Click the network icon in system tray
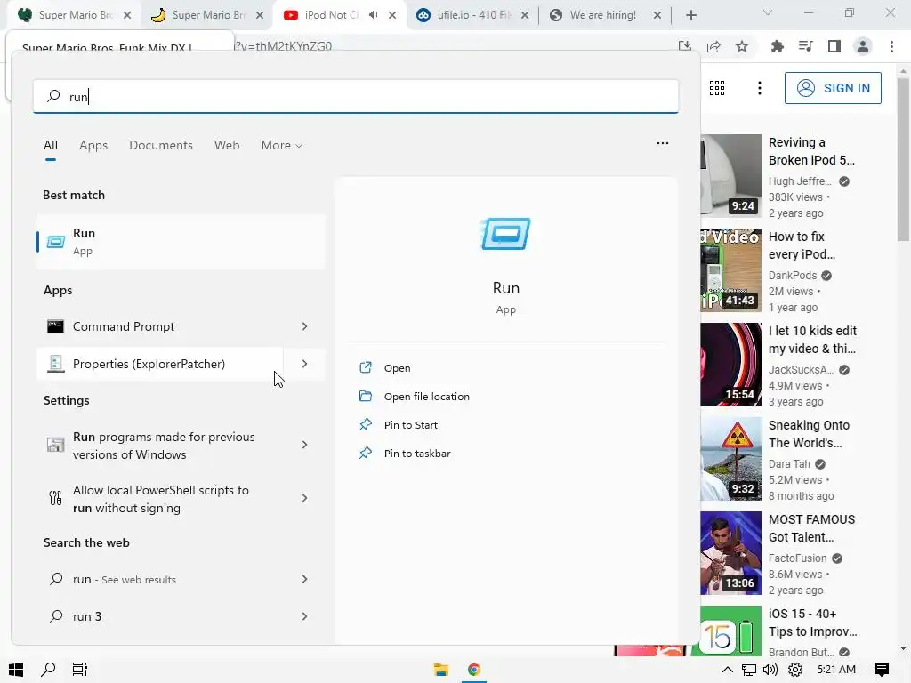 click(749, 670)
